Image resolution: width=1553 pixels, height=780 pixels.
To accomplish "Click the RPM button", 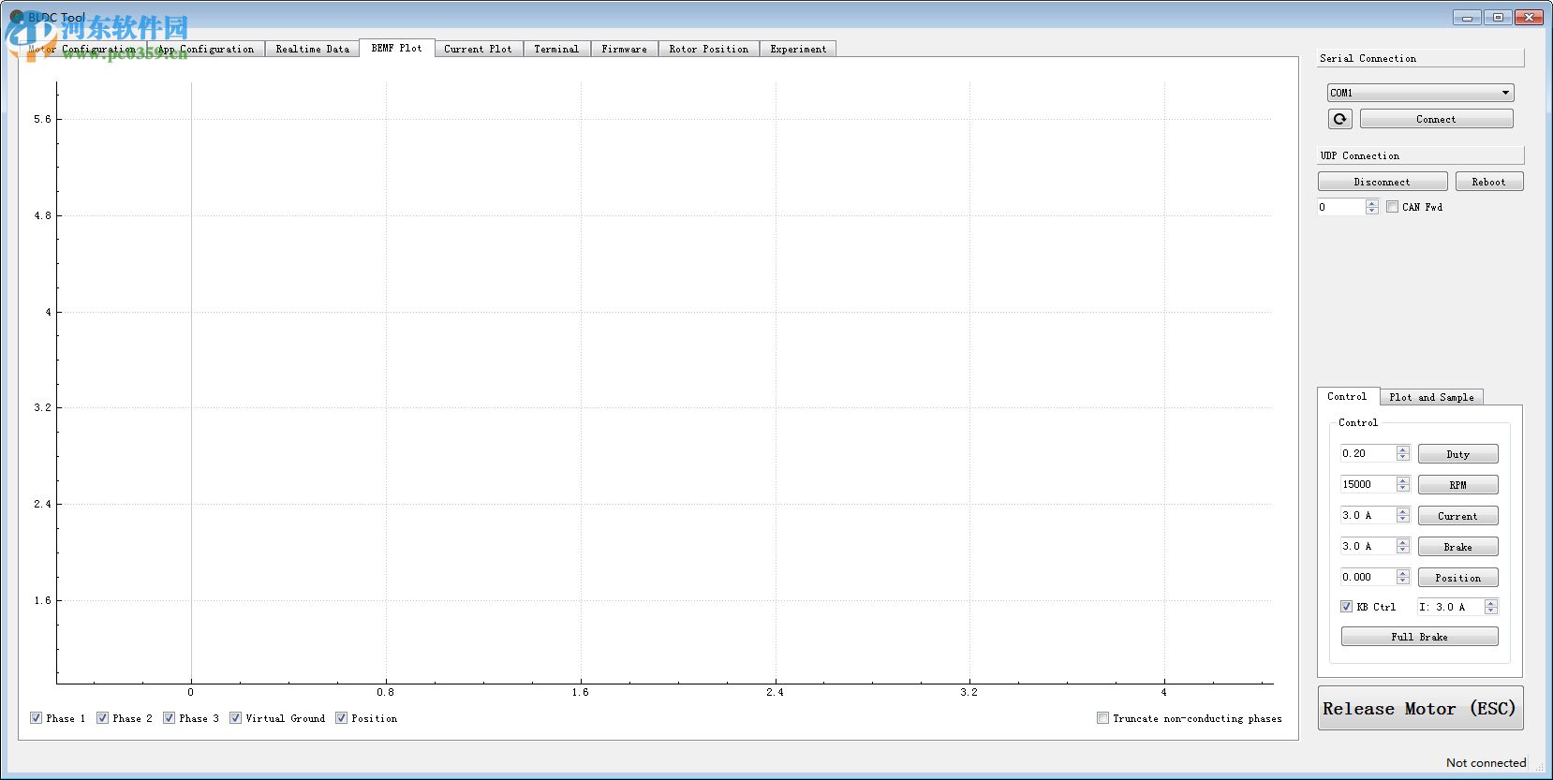I will [x=1458, y=485].
